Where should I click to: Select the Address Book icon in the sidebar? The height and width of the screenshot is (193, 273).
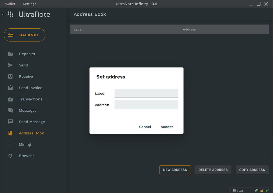coord(10,133)
